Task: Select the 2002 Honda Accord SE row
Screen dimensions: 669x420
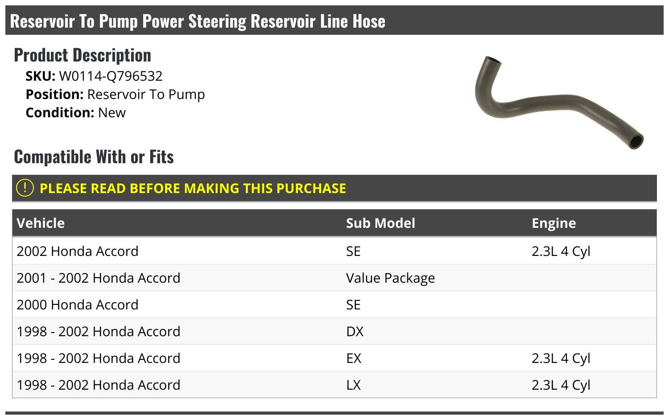Action: point(78,251)
